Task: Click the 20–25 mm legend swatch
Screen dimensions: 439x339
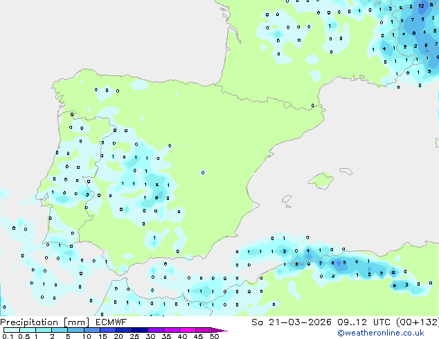Action: pos(123,330)
